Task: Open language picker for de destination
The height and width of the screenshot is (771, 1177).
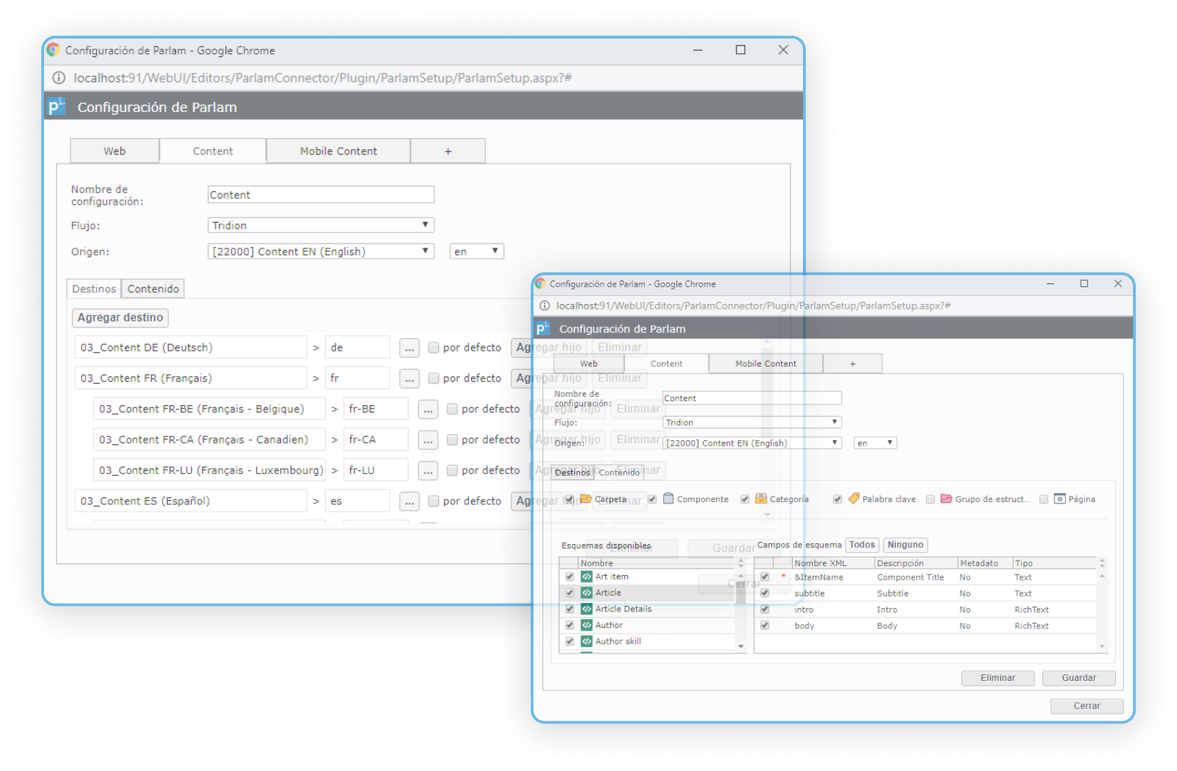Action: tap(409, 348)
